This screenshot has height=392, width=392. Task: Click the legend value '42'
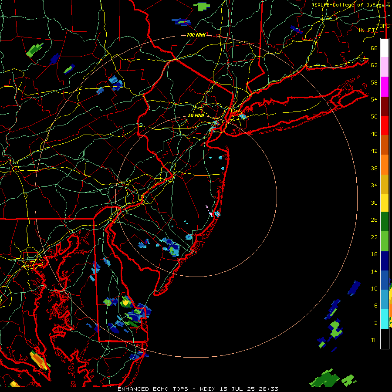point(374,151)
